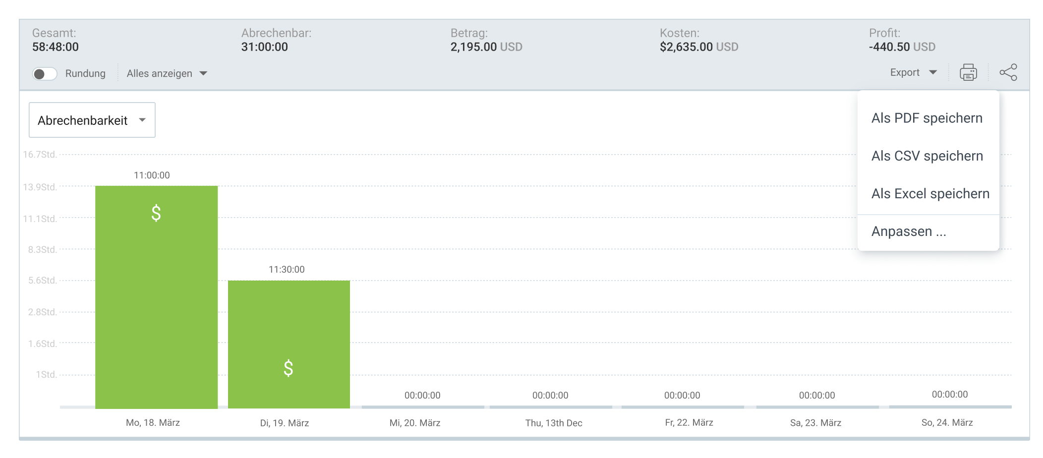Image resolution: width=1043 pixels, height=458 pixels.
Task: Select the dollar sign on Tuesday's bar
Action: [x=288, y=369]
